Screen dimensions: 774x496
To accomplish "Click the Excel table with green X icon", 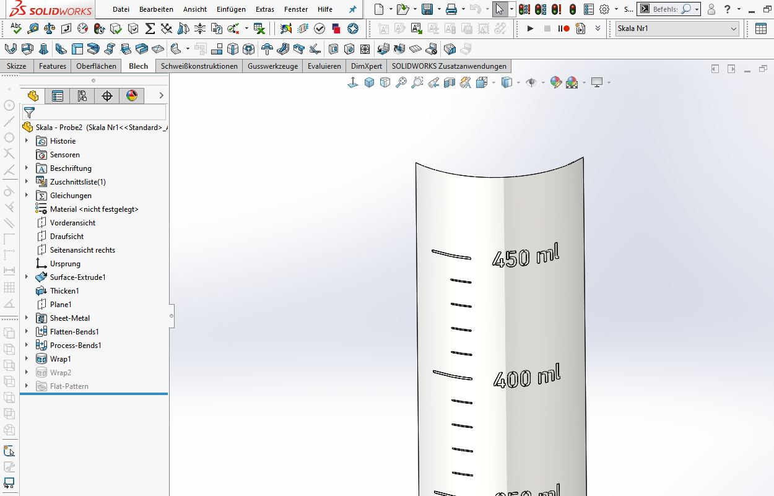I will click(260, 28).
